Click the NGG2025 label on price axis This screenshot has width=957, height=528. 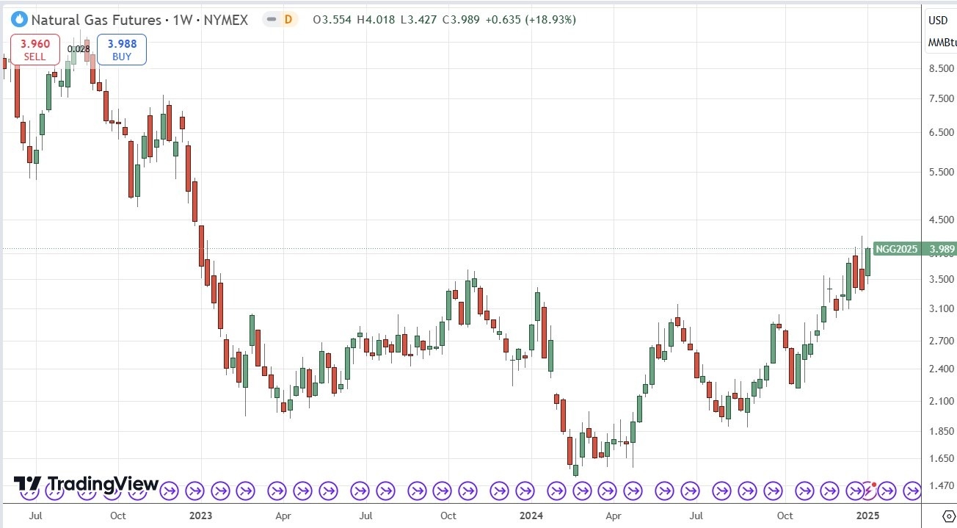pyautogui.click(x=896, y=250)
